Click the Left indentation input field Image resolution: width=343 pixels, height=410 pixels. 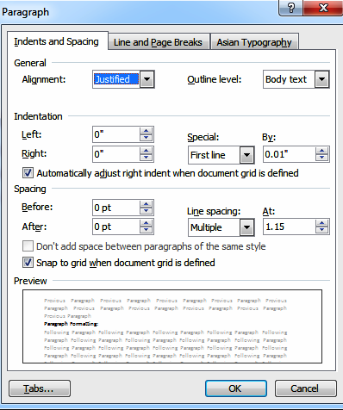116,134
